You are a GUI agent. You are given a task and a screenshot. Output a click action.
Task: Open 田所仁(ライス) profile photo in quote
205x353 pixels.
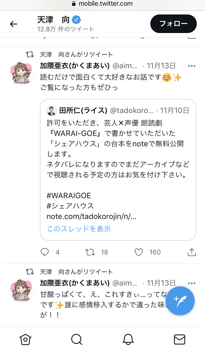pyautogui.click(x=52, y=111)
